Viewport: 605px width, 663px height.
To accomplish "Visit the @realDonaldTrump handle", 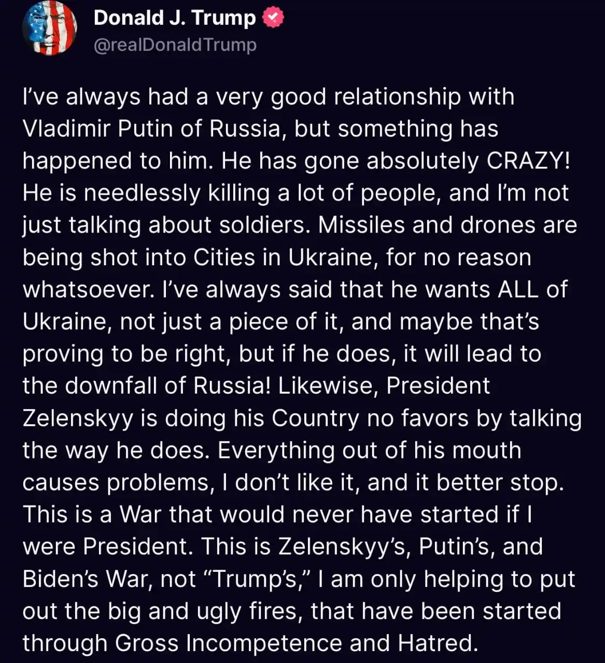I will pyautogui.click(x=175, y=45).
